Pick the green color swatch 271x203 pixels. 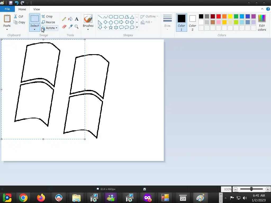[x=236, y=16]
